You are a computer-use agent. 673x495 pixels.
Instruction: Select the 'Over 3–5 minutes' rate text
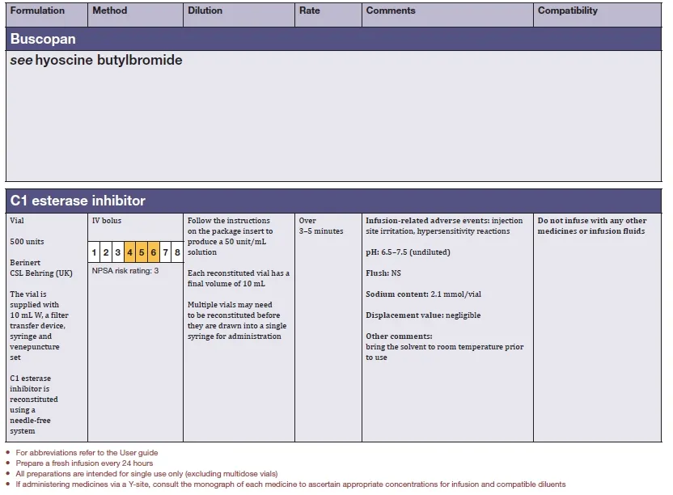321,226
